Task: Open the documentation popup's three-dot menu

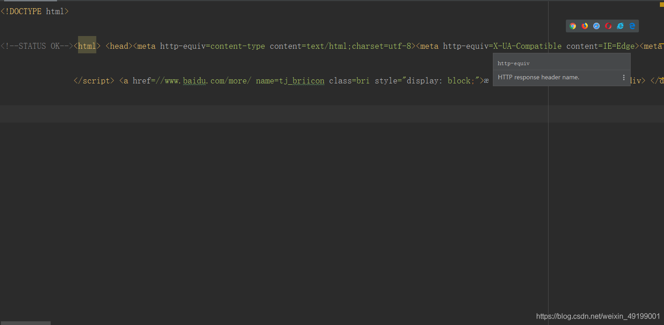Action: click(624, 77)
